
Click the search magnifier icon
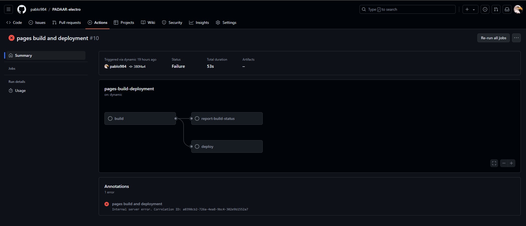364,9
